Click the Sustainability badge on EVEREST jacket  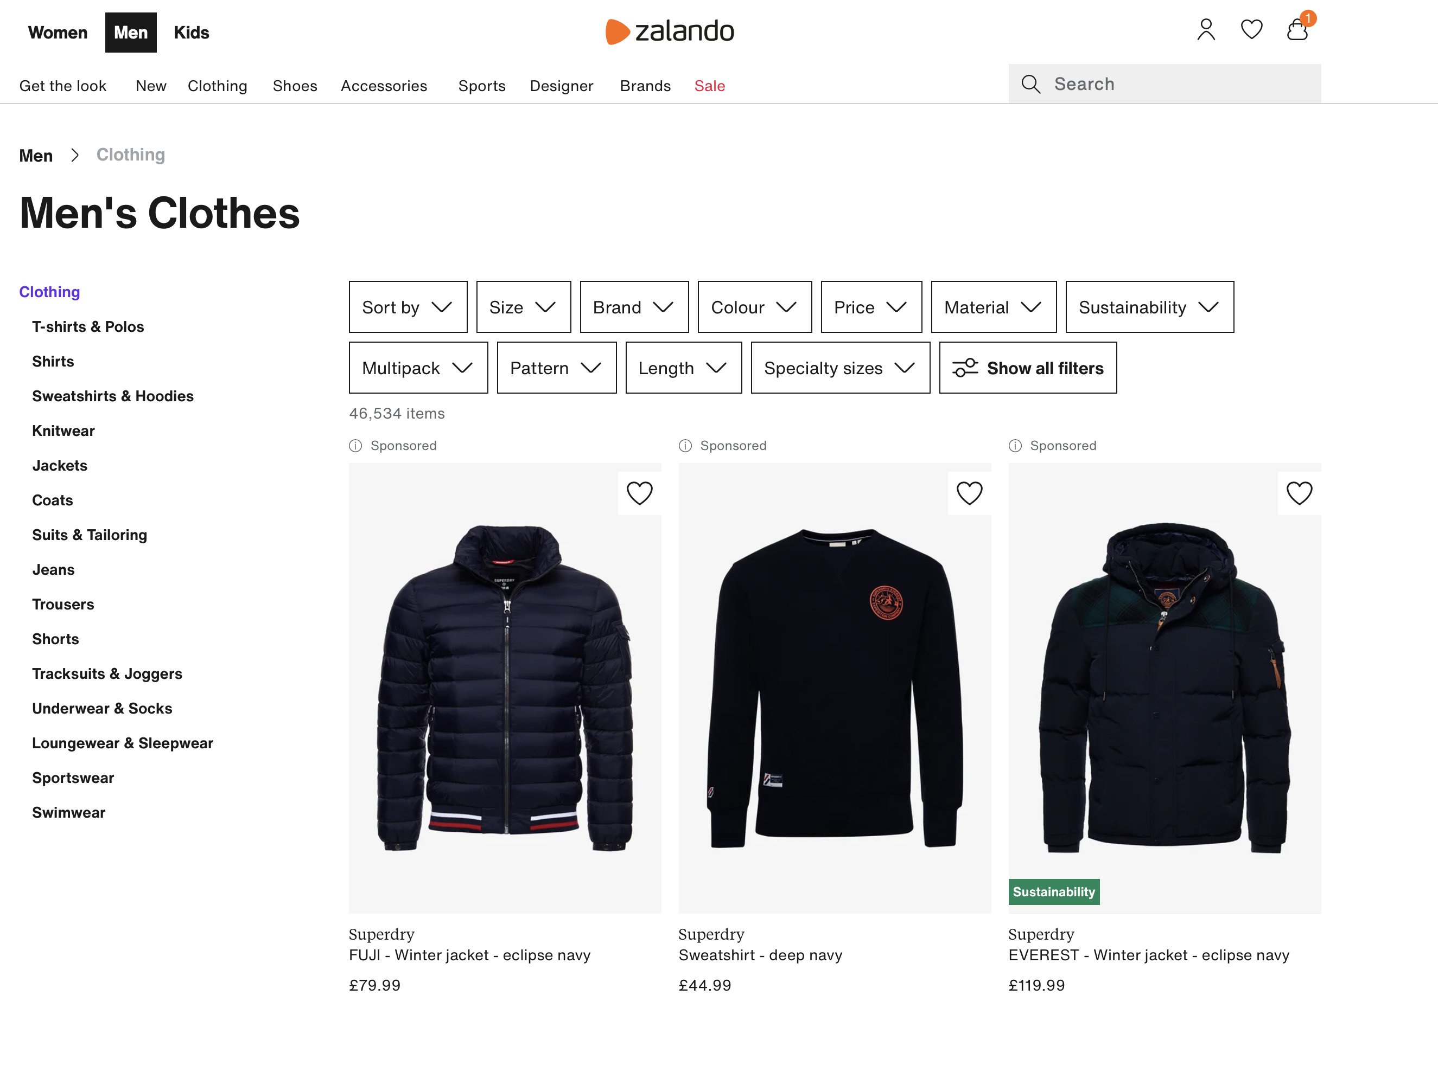(1054, 892)
